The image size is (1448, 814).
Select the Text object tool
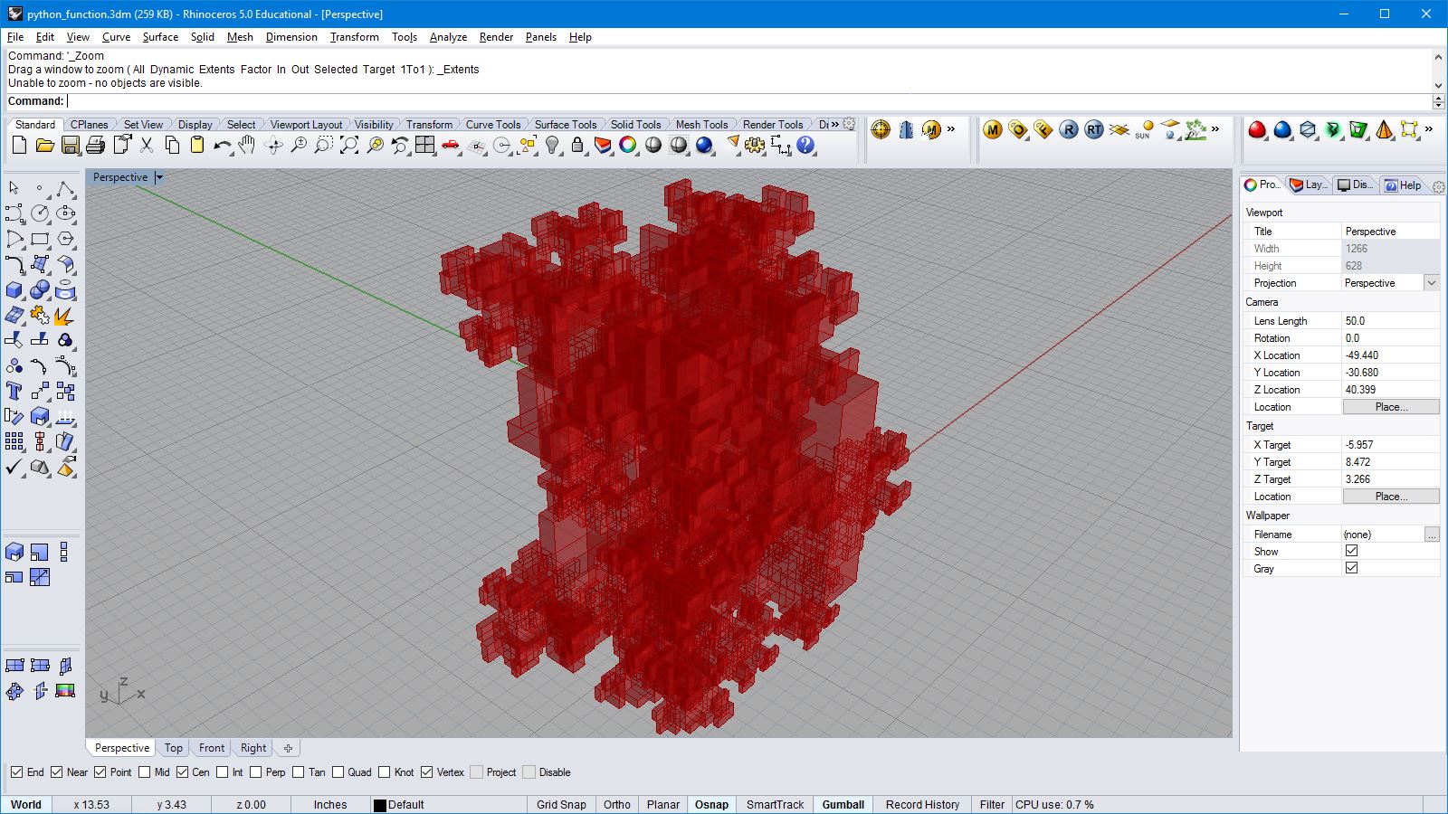point(14,391)
